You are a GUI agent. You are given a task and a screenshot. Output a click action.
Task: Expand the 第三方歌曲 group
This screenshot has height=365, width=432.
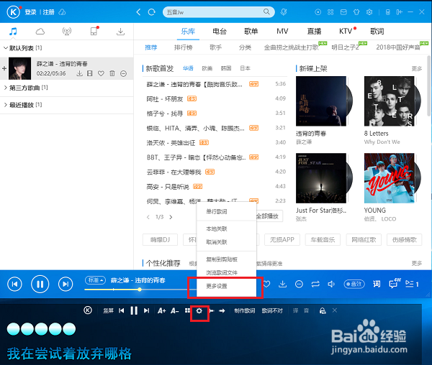coord(5,88)
